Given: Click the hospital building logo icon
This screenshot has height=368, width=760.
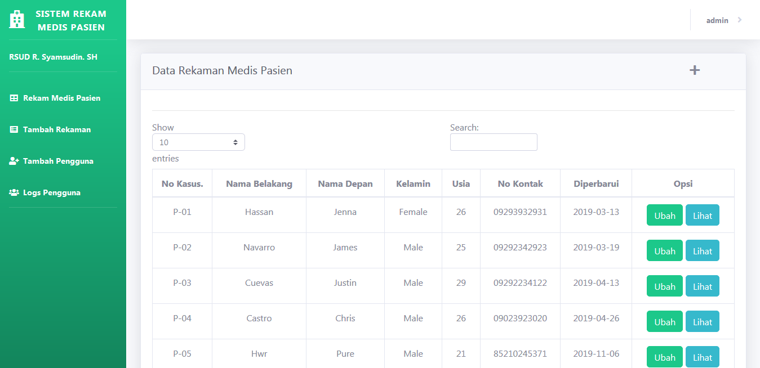Looking at the screenshot, I should [x=17, y=20].
